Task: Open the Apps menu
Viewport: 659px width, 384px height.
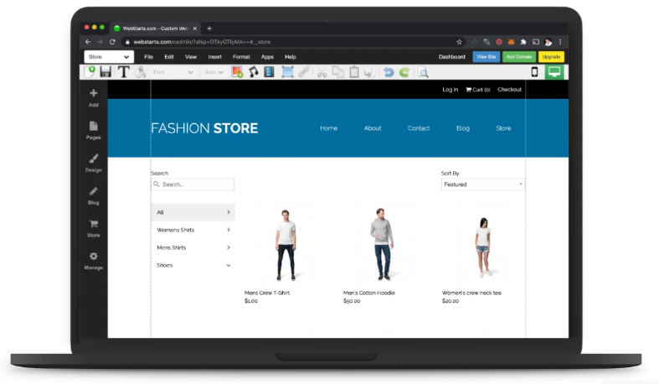Action: coord(267,57)
